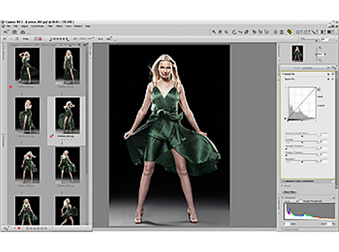Select the Zoom magnifier tool
Screen dimensions: 339x252
coord(225,33)
